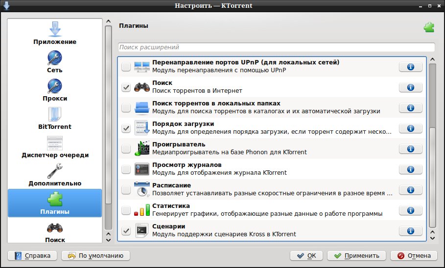The image size is (445, 268).
Task: Open Диспетчер очереди settings page
Action: 55,146
